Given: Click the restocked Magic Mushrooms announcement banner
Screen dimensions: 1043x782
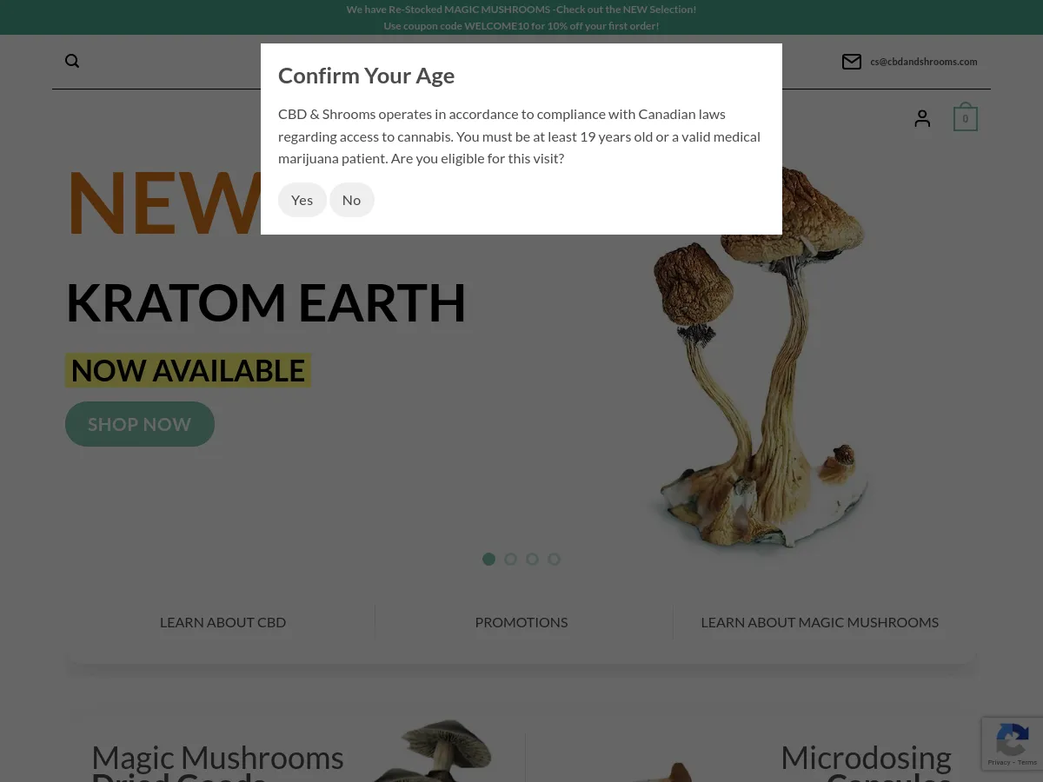Looking at the screenshot, I should tap(521, 9).
